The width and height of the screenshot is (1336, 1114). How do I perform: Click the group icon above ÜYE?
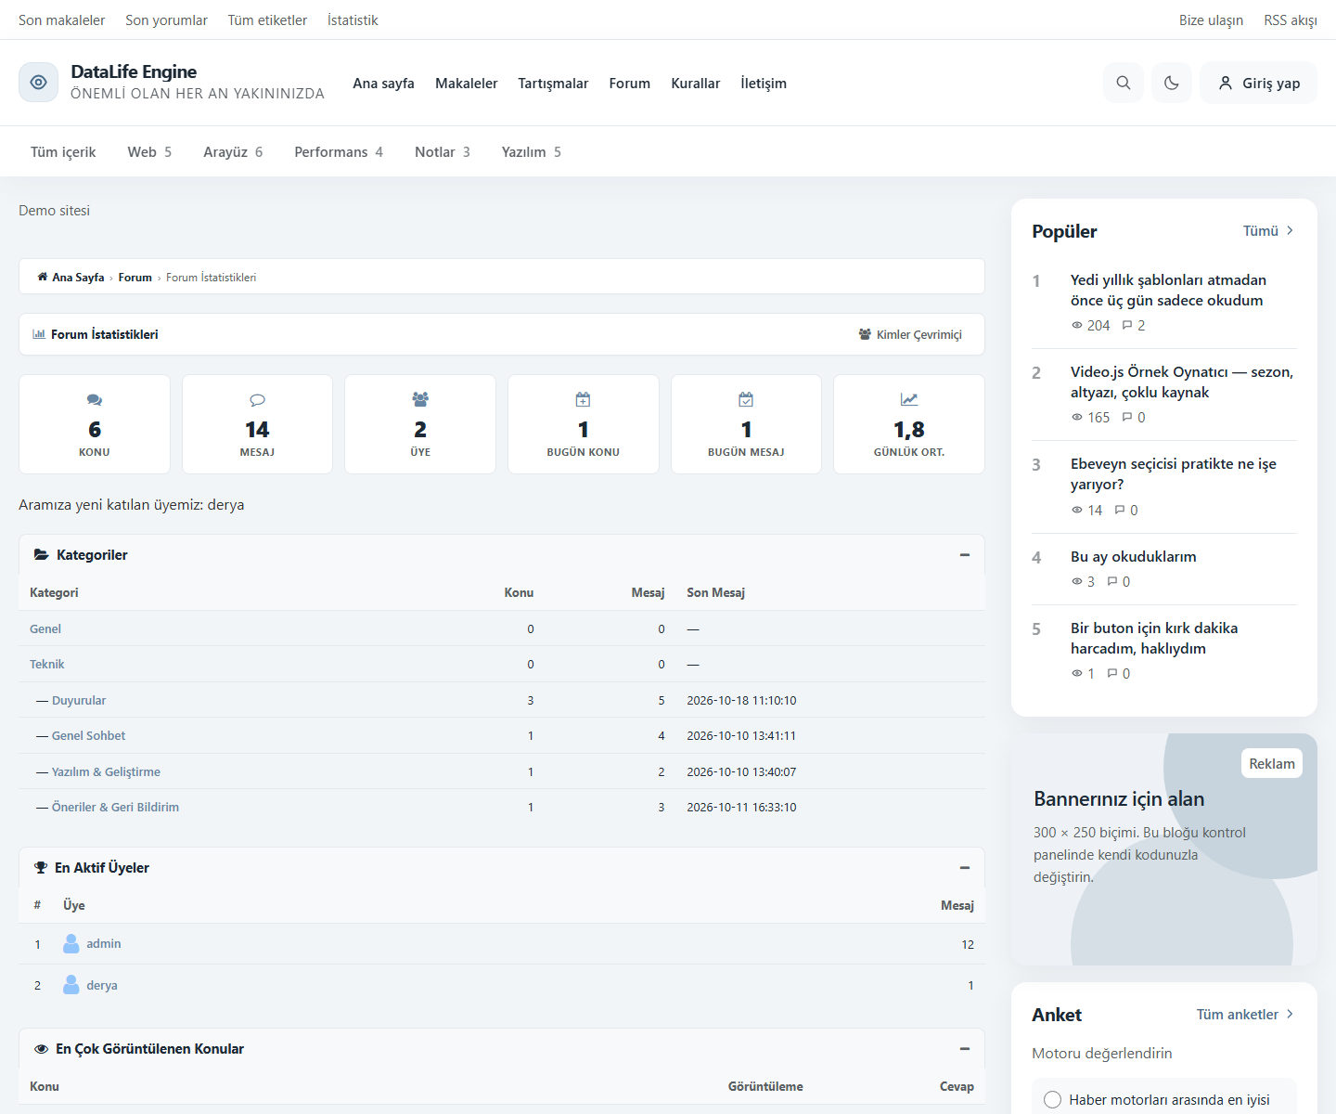[420, 399]
